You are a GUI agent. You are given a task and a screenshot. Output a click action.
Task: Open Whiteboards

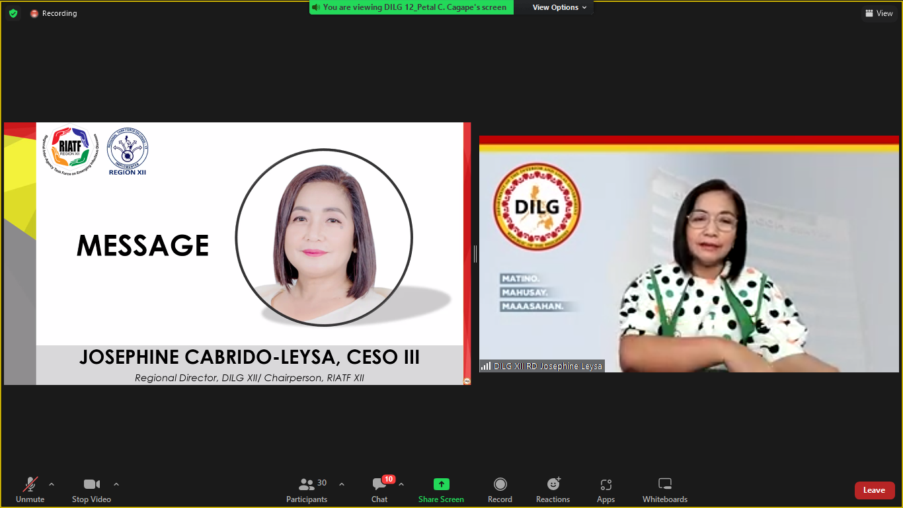[x=665, y=490]
